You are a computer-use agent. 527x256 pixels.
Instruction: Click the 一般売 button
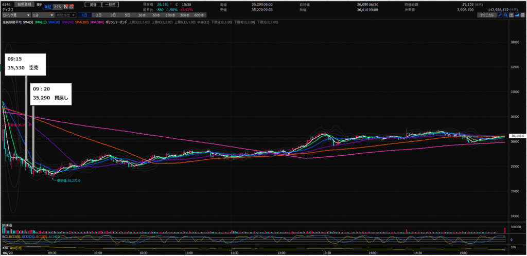click(x=110, y=5)
